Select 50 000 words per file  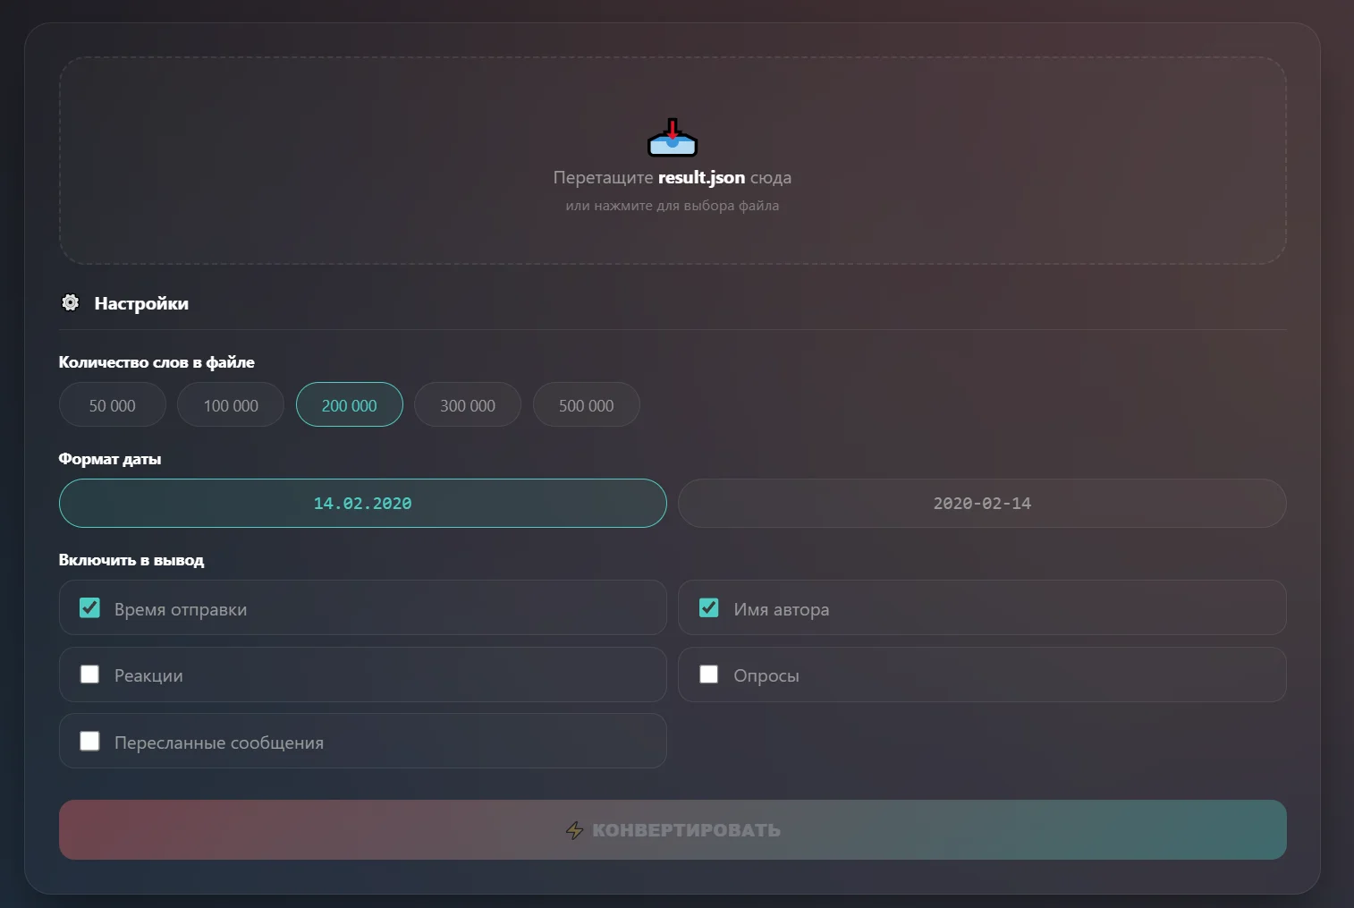(113, 405)
